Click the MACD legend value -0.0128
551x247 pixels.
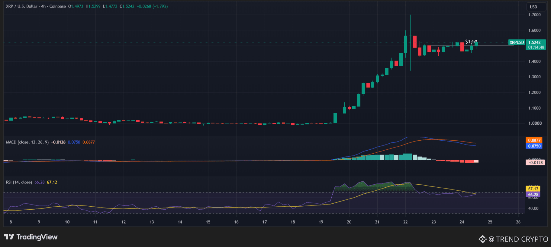tap(58, 142)
